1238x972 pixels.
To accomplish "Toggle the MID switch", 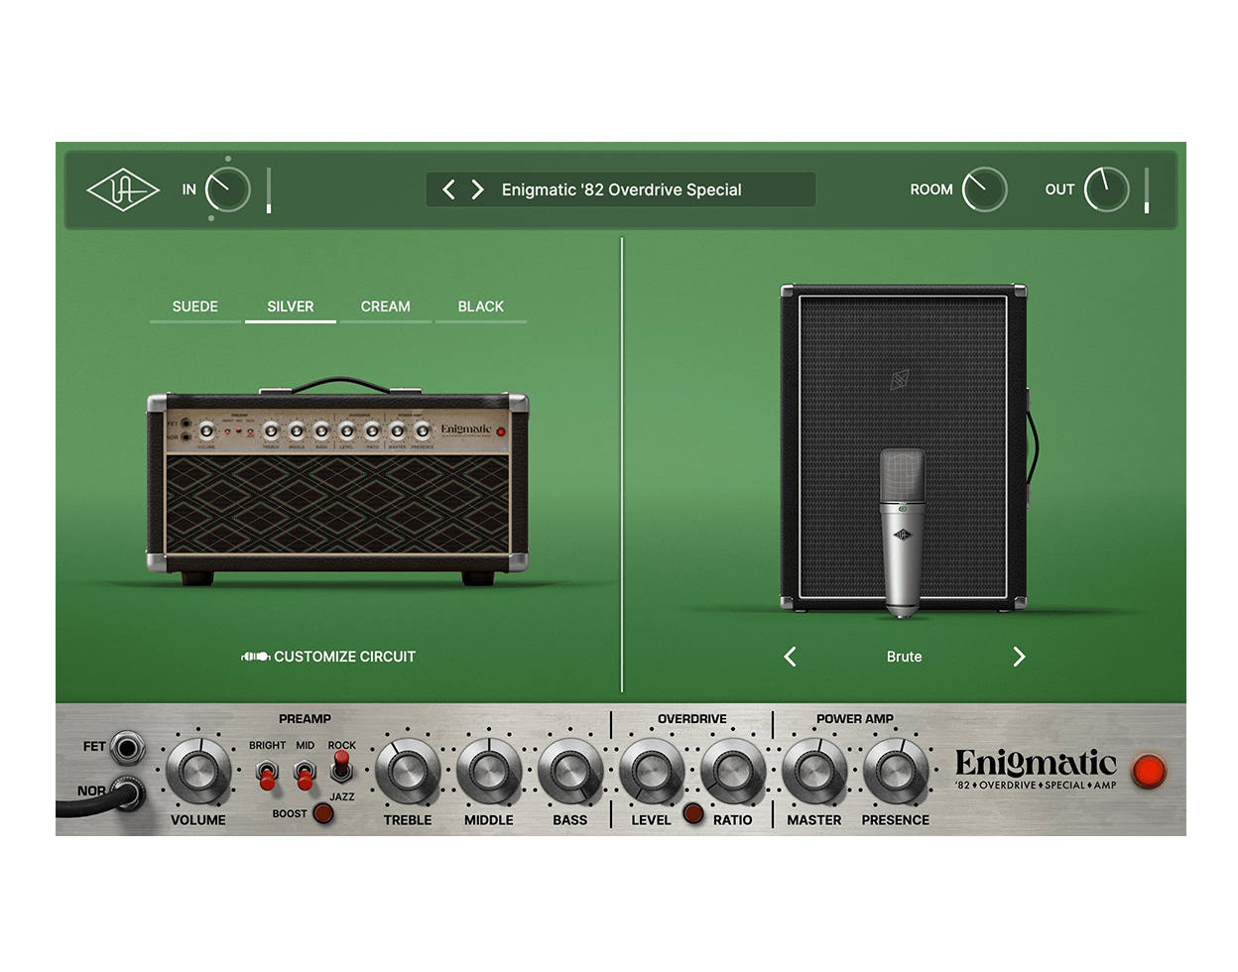I will 305,775.
